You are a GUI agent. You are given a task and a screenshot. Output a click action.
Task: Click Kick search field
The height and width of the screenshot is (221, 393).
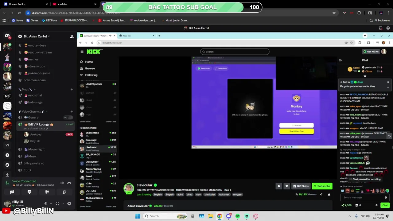pos(235,52)
